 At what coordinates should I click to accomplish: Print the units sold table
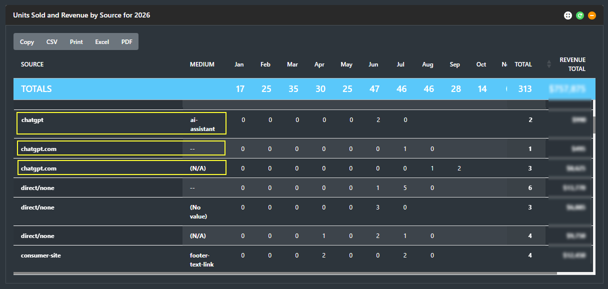(76, 42)
